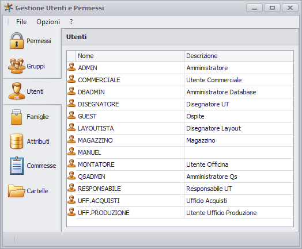This screenshot has height=249, width=302.
Task: Click the user icon beside ADMIN
Action: (71, 67)
